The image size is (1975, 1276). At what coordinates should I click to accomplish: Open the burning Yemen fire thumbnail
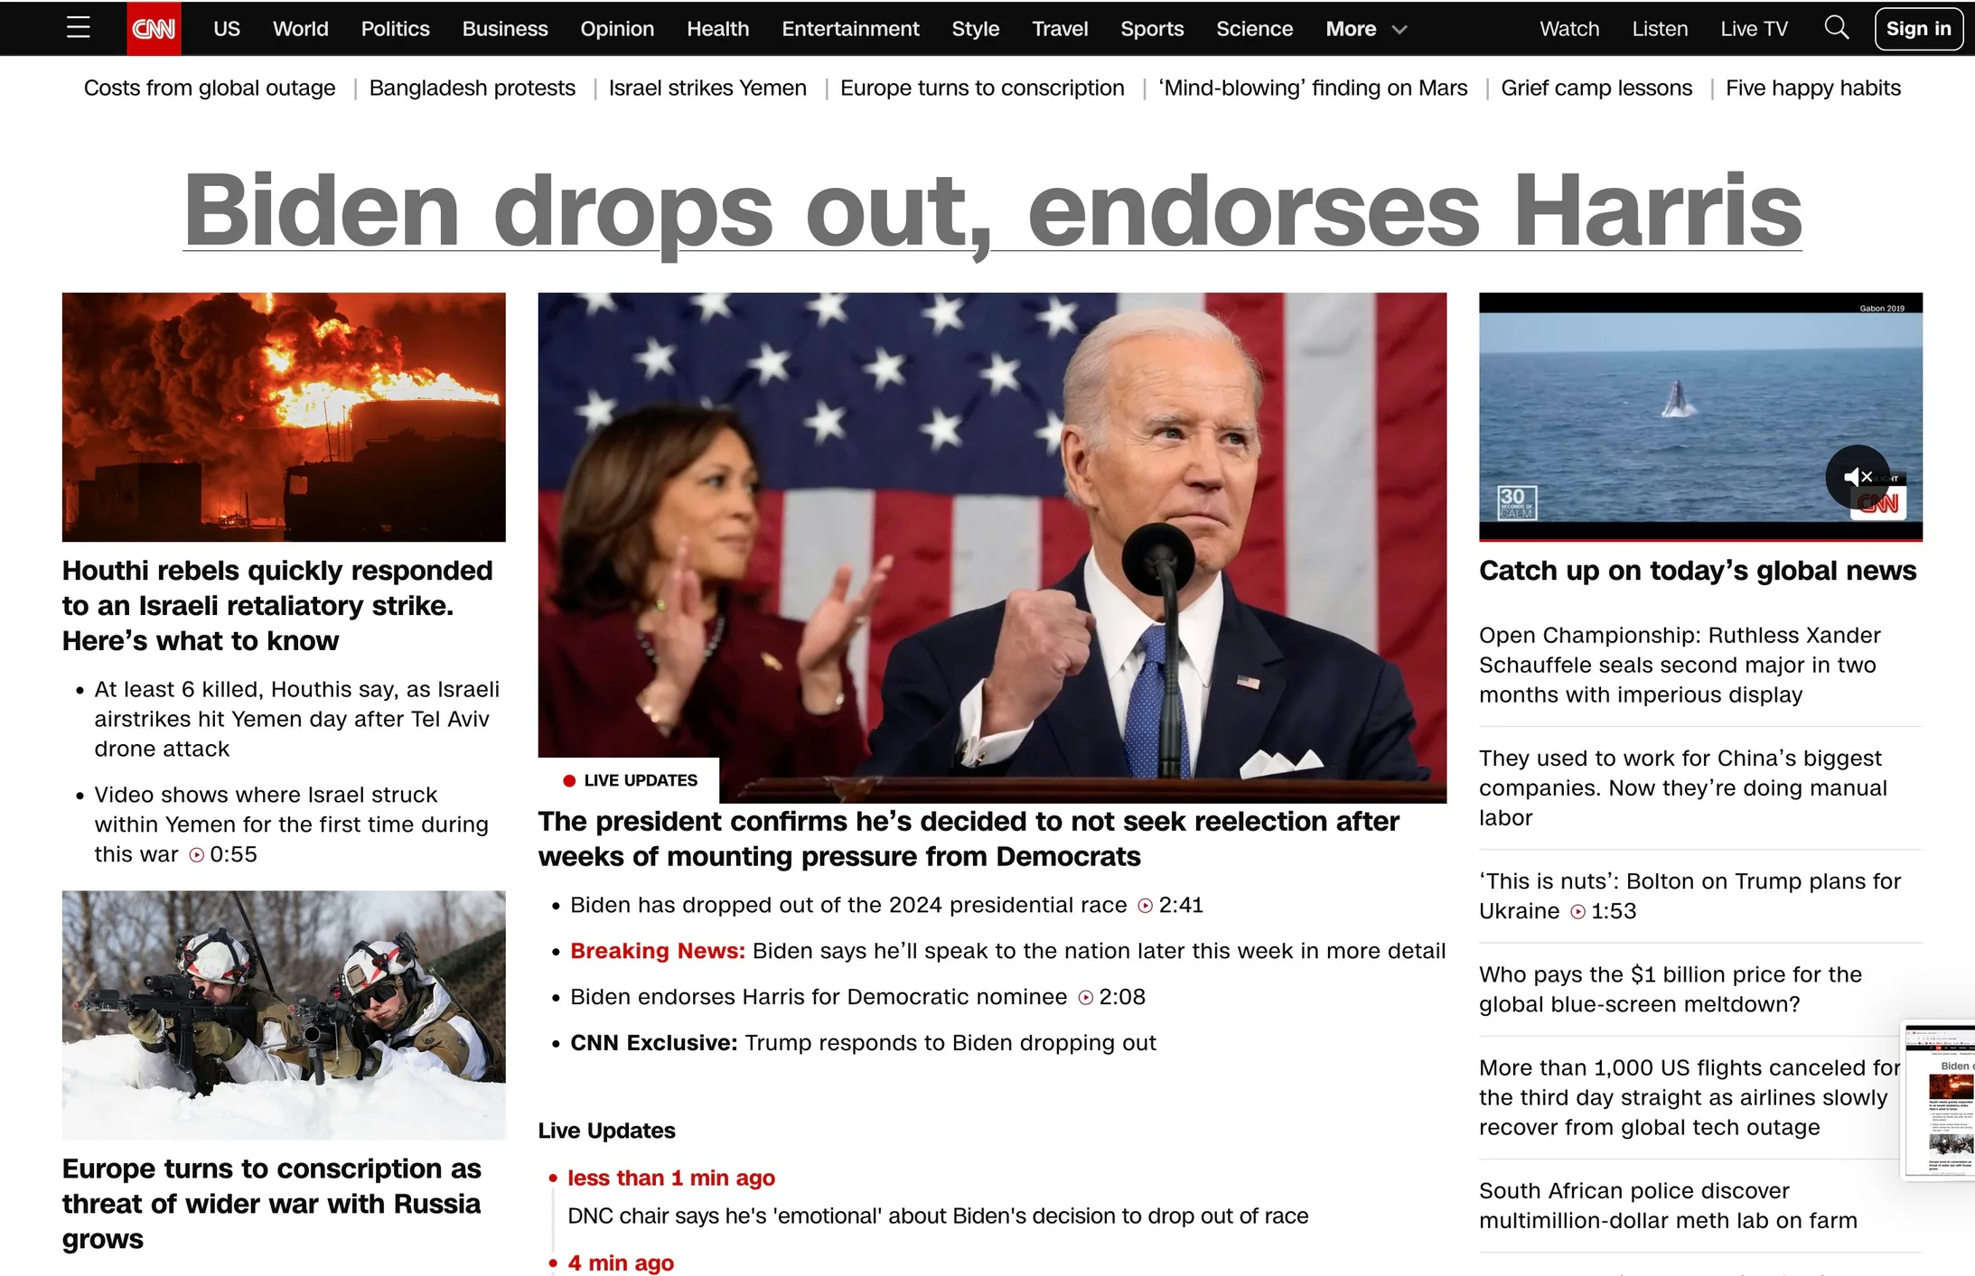pos(284,416)
